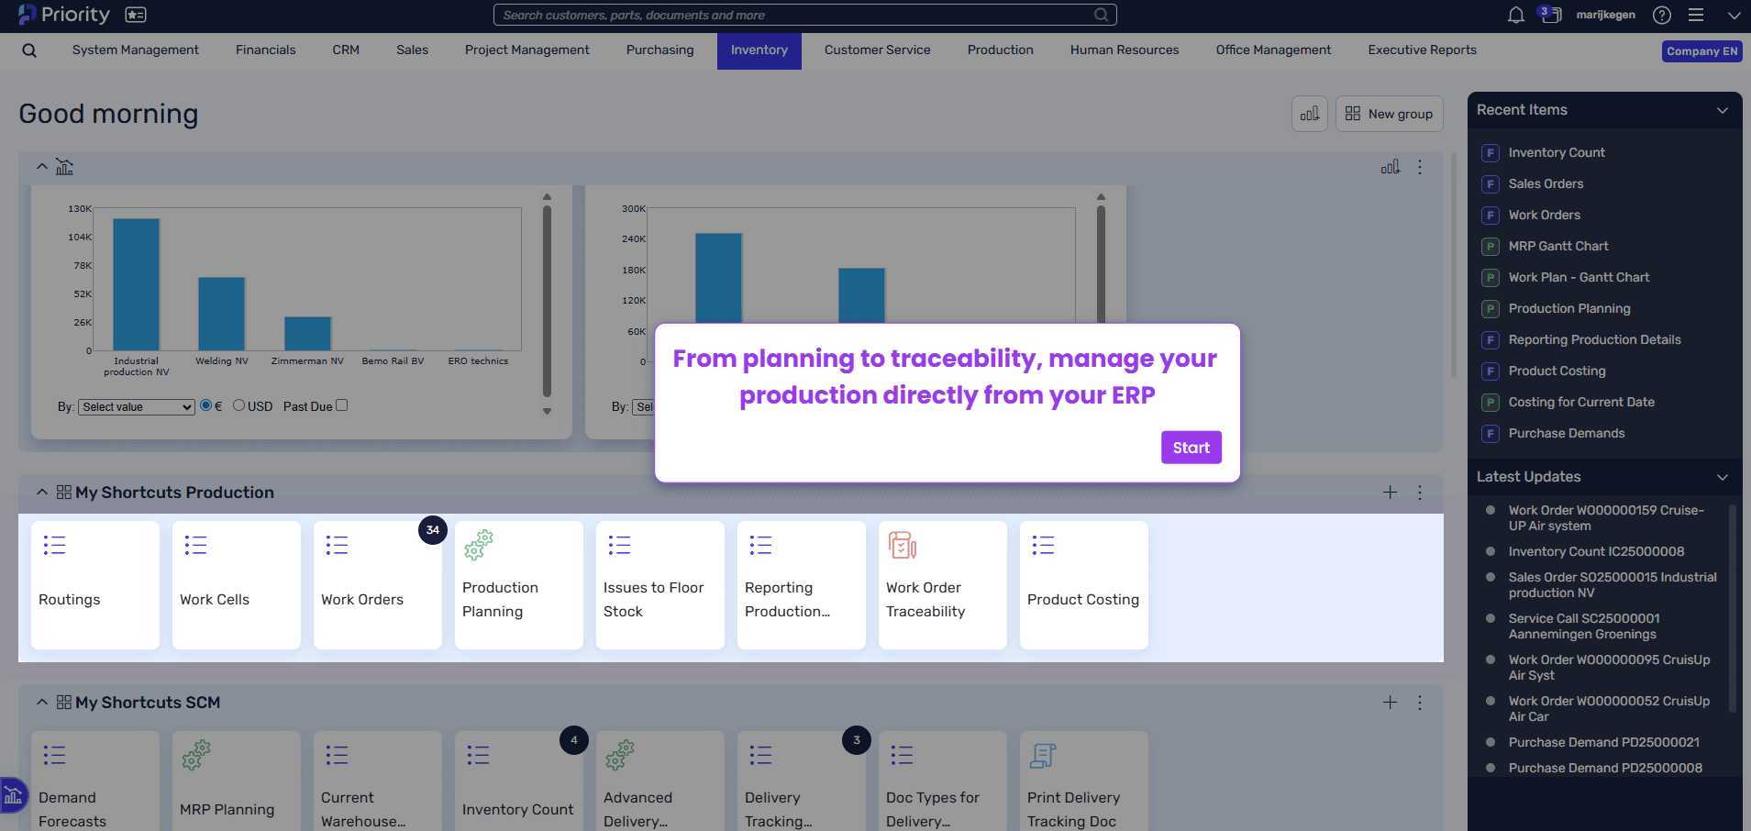This screenshot has width=1751, height=831.
Task: Open the Work Order Traceability shortcut icon
Action: [x=903, y=545]
